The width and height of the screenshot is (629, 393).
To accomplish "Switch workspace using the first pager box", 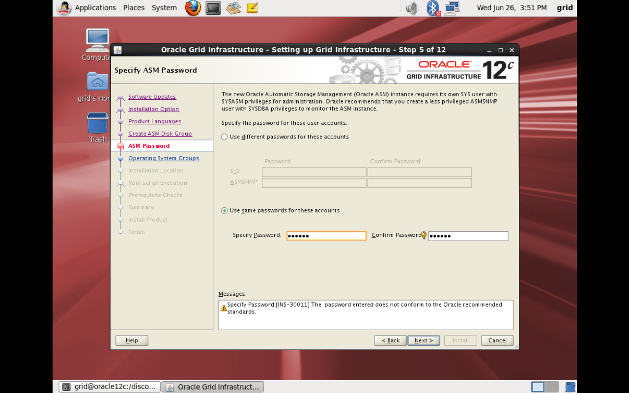I will pyautogui.click(x=538, y=387).
